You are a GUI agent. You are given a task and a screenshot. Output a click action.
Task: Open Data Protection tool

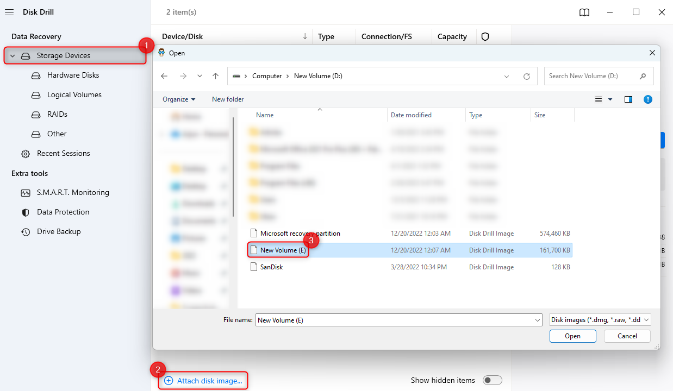click(x=63, y=212)
